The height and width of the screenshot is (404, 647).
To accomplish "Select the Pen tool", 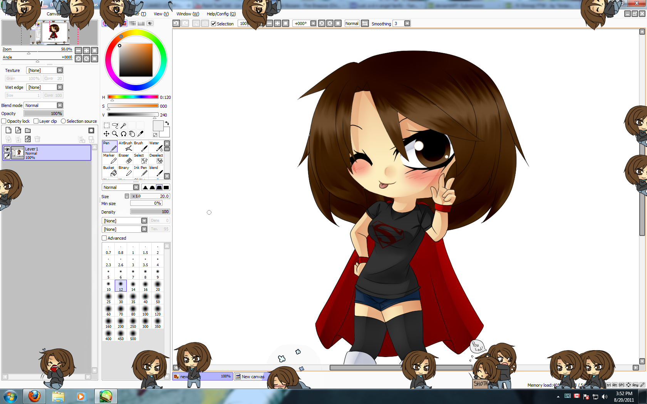I will (109, 147).
